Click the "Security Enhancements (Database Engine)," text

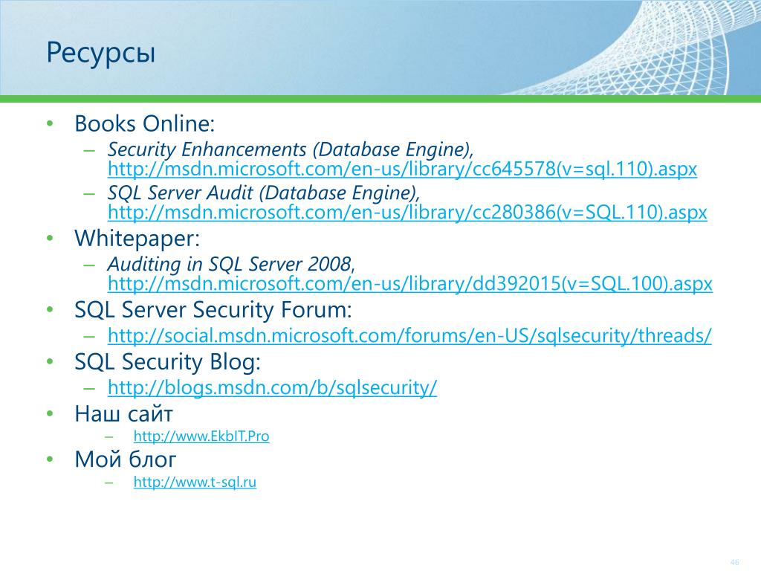point(291,149)
